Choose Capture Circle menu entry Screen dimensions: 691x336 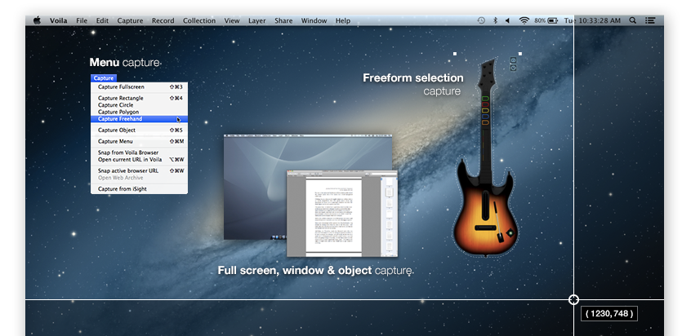tap(139, 105)
